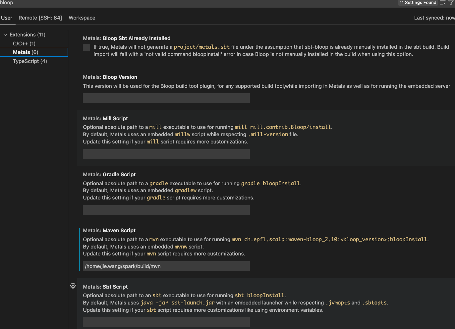This screenshot has width=455, height=329.
Task: Click the Gradle Script path field
Action: coord(166,210)
